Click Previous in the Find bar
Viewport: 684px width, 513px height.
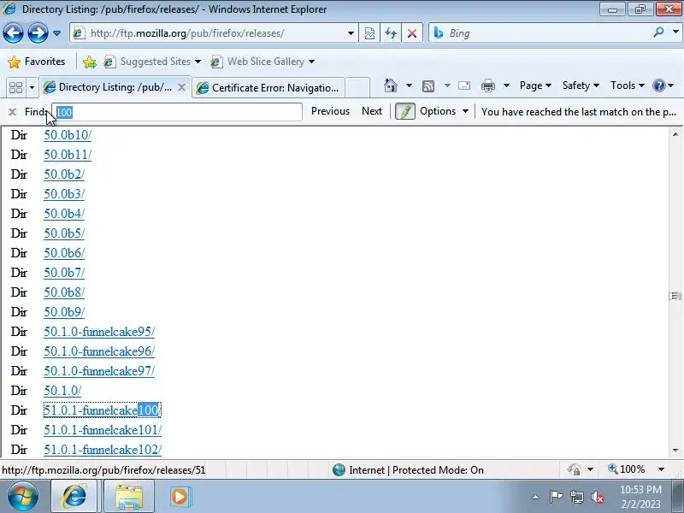(330, 111)
